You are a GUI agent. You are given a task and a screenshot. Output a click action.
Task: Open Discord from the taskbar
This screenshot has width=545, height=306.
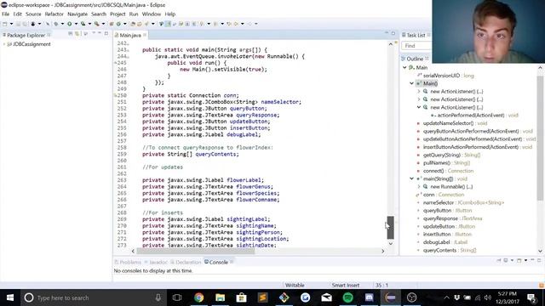point(369,297)
